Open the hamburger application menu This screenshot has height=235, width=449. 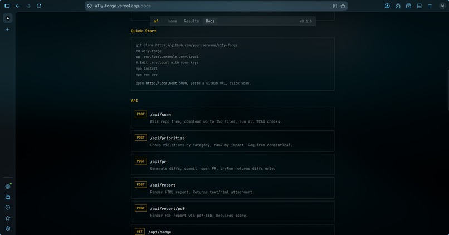pos(430,6)
